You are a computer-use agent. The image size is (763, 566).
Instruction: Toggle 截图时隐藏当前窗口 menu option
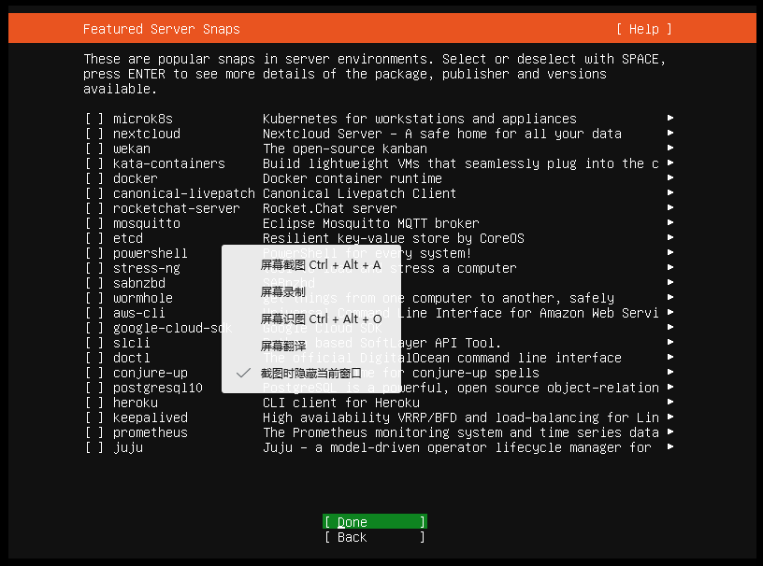(x=311, y=373)
